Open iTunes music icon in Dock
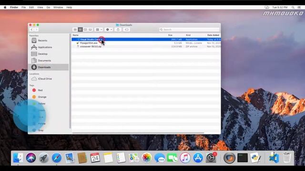This screenshot has height=171, width=305. (x=185, y=158)
